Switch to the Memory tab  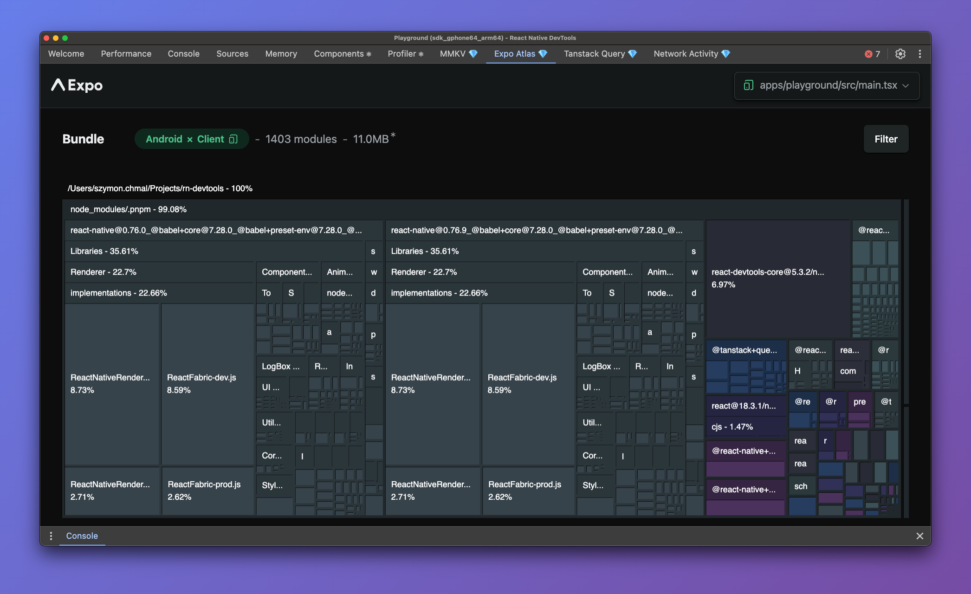[x=281, y=54]
